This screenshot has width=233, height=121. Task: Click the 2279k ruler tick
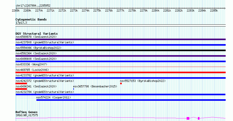(144, 11)
